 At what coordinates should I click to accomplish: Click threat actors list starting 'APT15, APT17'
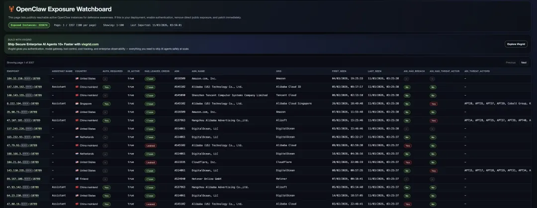498,170
